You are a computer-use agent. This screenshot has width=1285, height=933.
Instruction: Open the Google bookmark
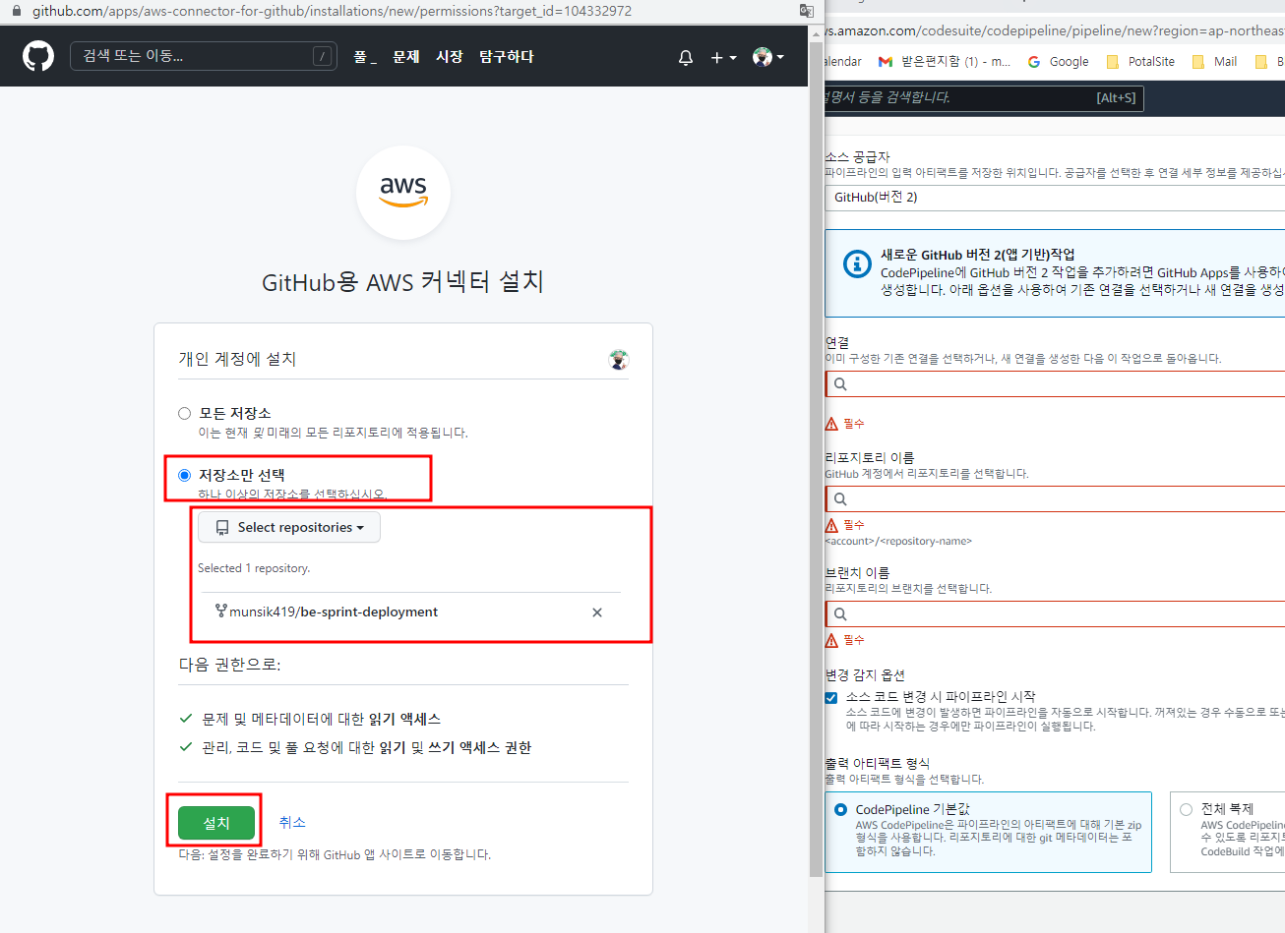point(1059,61)
